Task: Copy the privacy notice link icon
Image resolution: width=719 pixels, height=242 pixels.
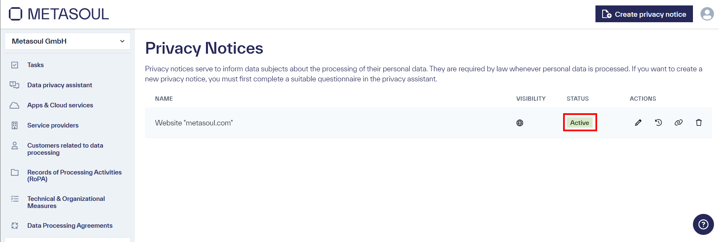Action: (x=679, y=122)
